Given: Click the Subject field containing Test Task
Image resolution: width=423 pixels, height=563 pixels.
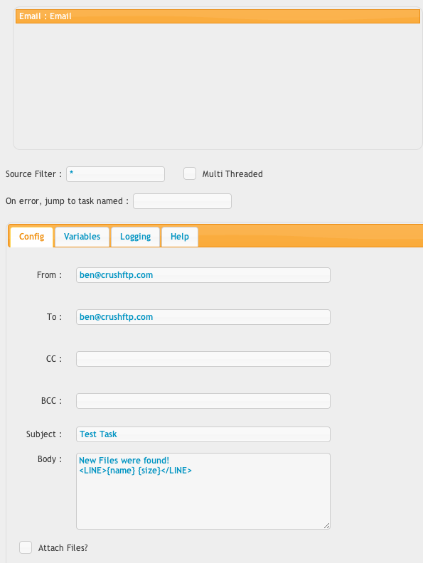Looking at the screenshot, I should tap(203, 434).
